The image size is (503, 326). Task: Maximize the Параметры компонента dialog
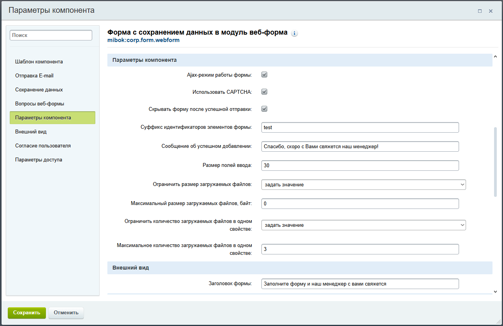point(480,11)
